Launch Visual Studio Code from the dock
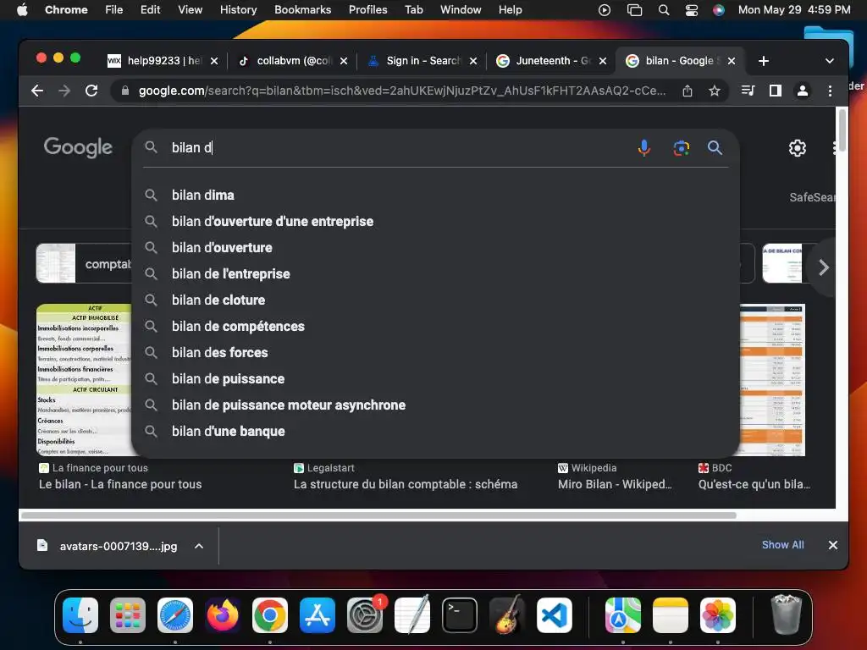This screenshot has width=867, height=650. 554,615
